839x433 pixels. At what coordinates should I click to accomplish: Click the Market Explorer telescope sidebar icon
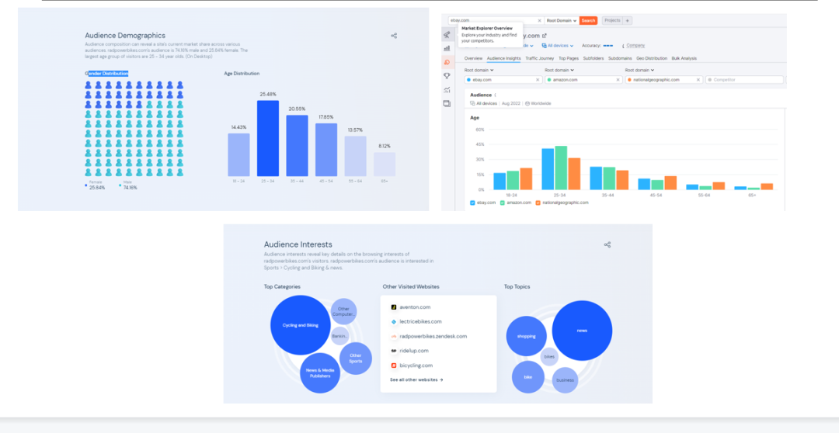[447, 35]
